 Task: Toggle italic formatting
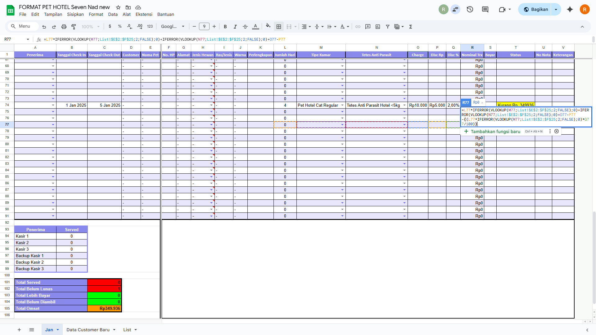click(235, 27)
